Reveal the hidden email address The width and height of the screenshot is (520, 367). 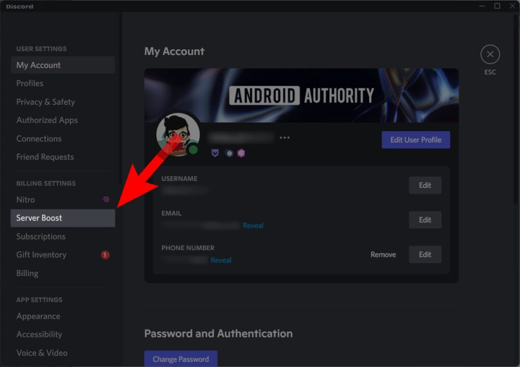coord(253,225)
